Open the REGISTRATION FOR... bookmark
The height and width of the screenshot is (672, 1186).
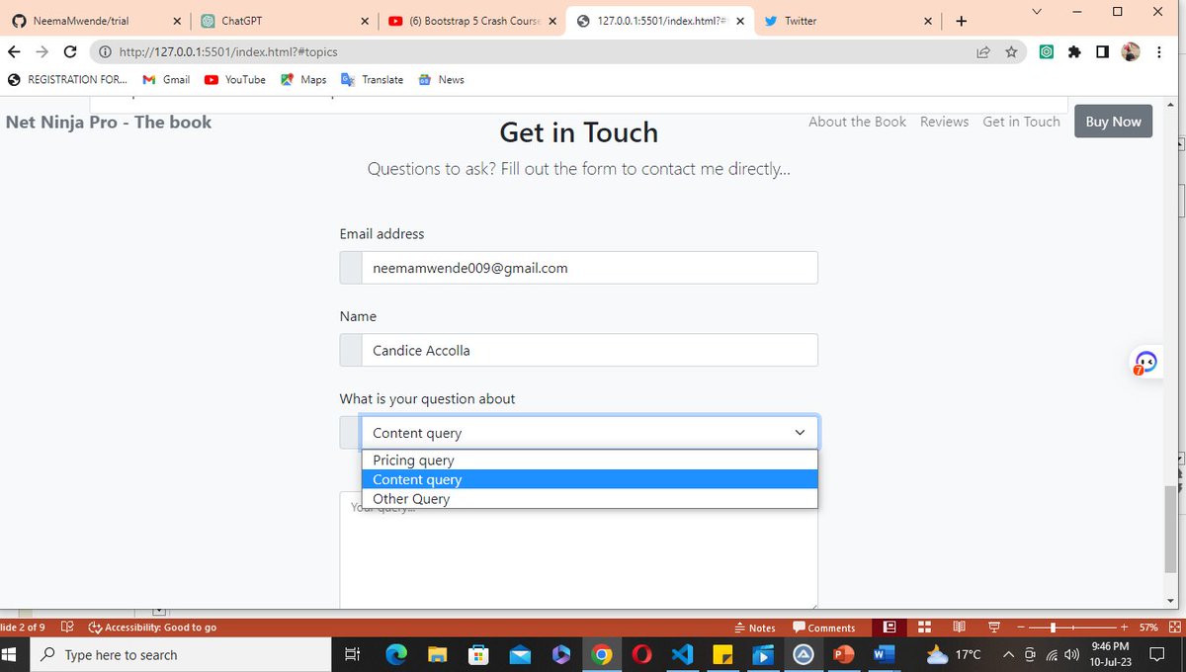point(67,80)
